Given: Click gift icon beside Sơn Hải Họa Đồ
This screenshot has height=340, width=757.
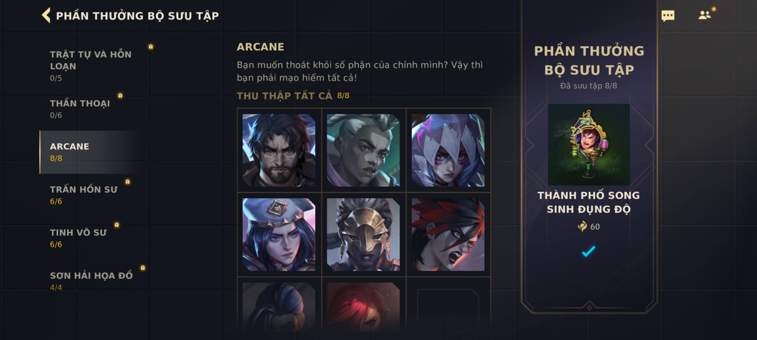Looking at the screenshot, I should coord(143,268).
